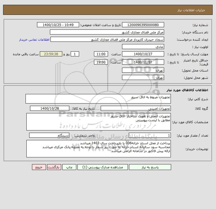
Task: Click the حداقل تاریخ اعتبار قیمت label
Action: pyautogui.click(x=196, y=62)
